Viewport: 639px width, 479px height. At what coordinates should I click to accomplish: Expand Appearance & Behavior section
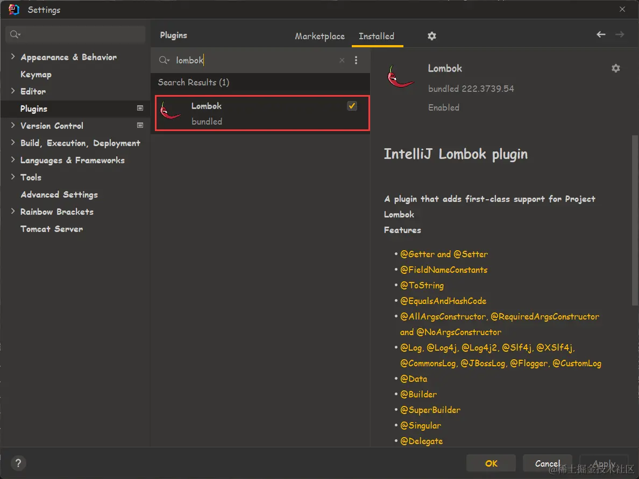[12, 56]
